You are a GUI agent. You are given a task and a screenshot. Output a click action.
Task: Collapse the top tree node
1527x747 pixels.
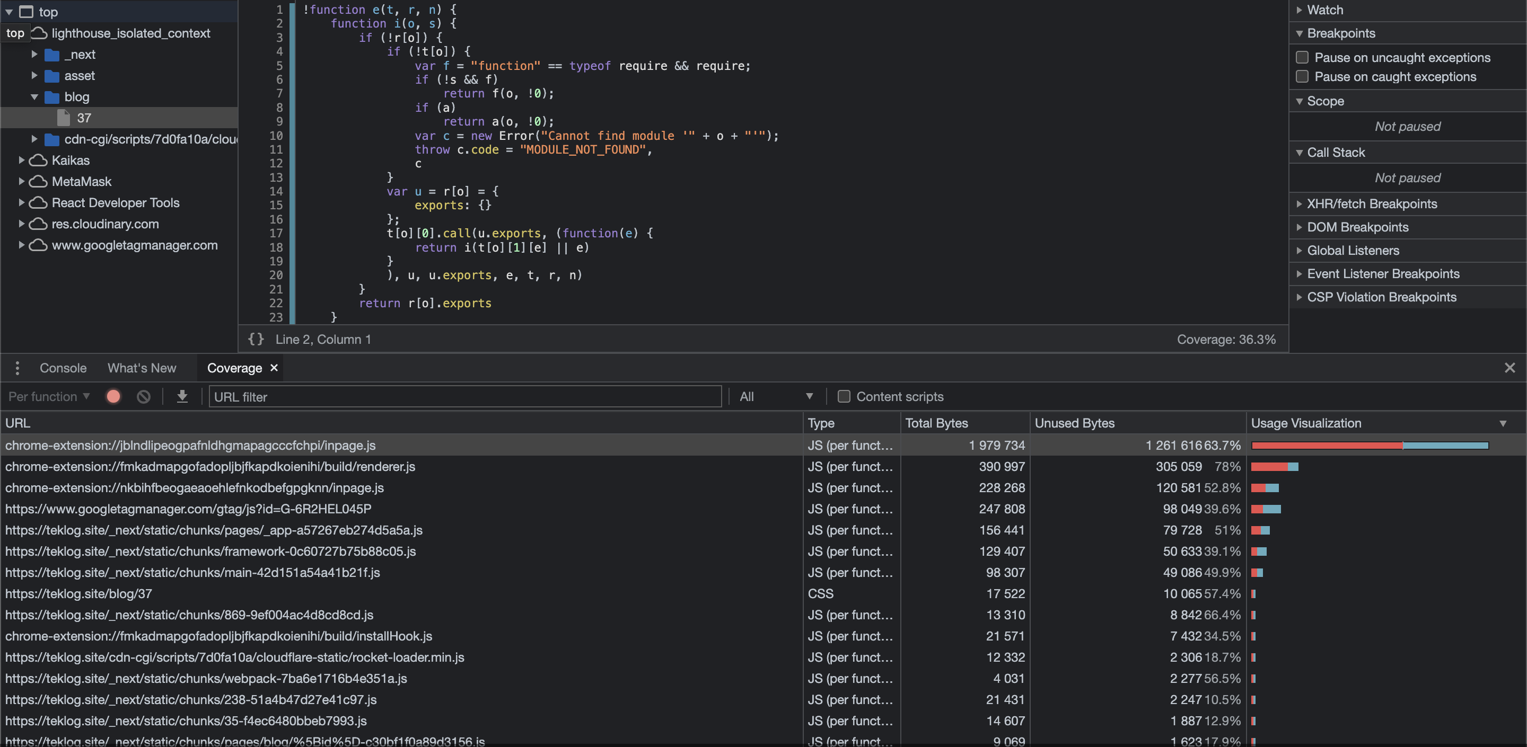(9, 12)
